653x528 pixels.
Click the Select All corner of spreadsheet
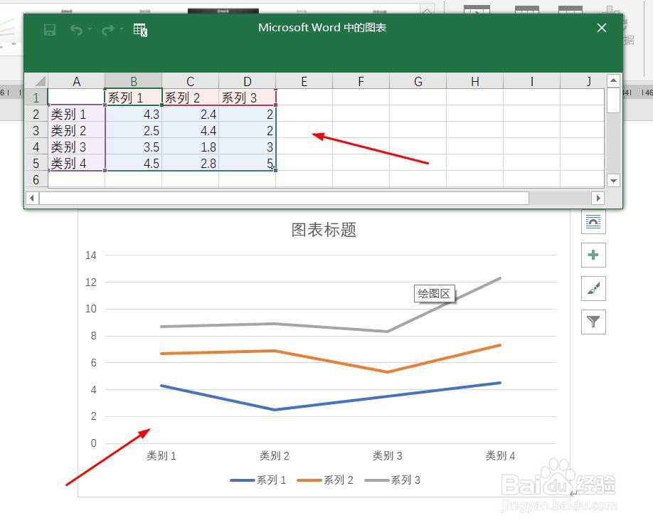coord(36,81)
